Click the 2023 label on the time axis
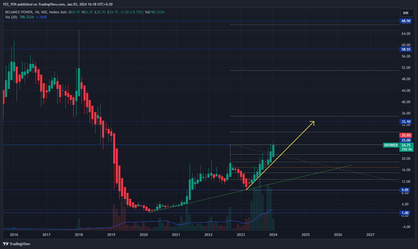The height and width of the screenshot is (249, 418). (x=241, y=235)
